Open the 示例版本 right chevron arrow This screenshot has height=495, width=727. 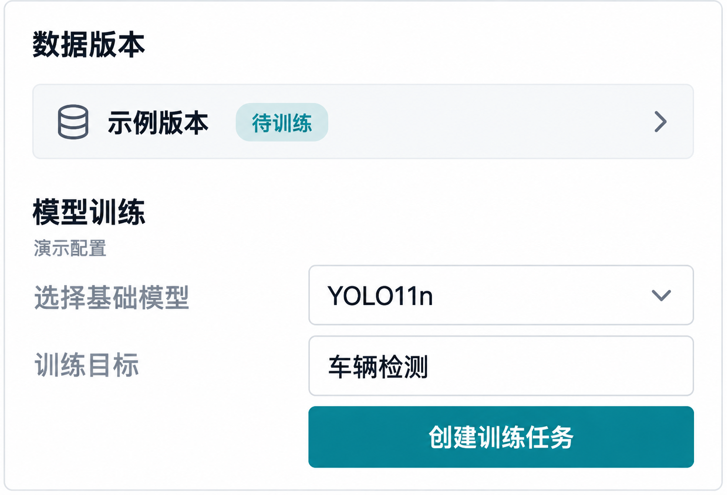tap(661, 122)
